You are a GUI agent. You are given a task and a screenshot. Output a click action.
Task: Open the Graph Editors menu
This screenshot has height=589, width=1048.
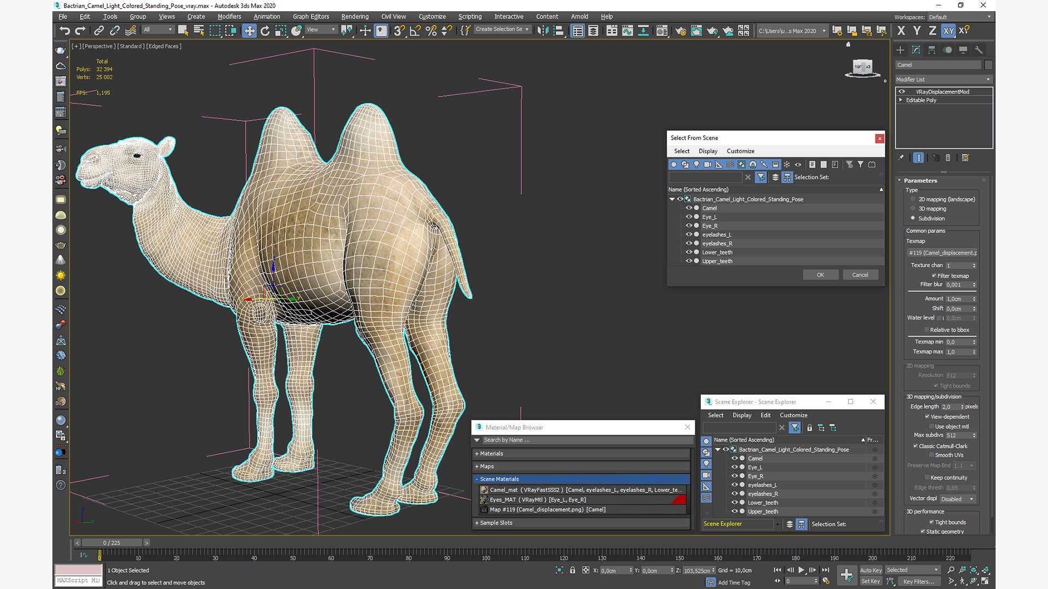(x=311, y=16)
